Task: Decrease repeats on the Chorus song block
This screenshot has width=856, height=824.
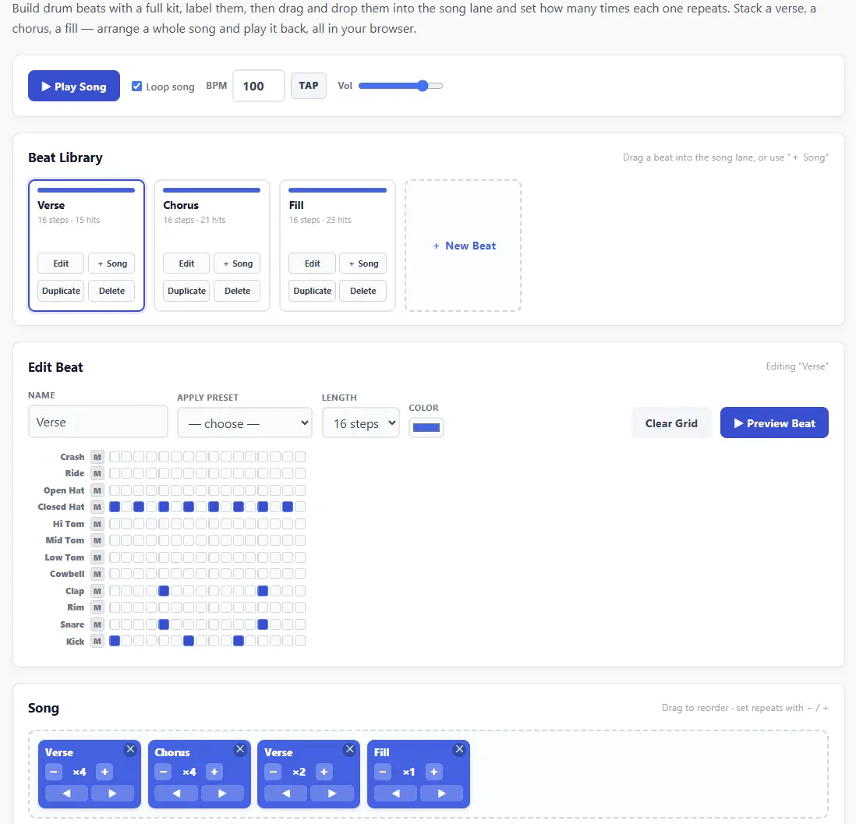Action: pyautogui.click(x=163, y=772)
